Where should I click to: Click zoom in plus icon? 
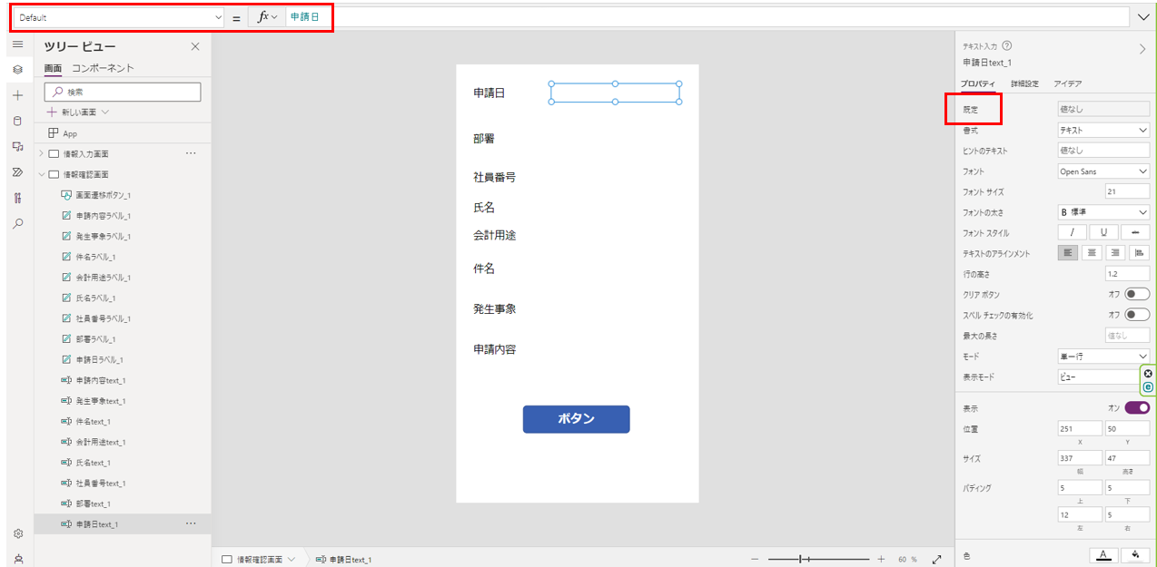coord(881,560)
